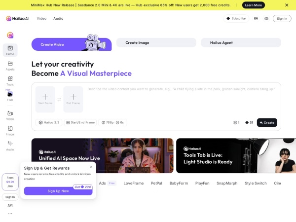Open the Start/End Frame mode selector
This screenshot has width=296, height=222.
(80, 122)
